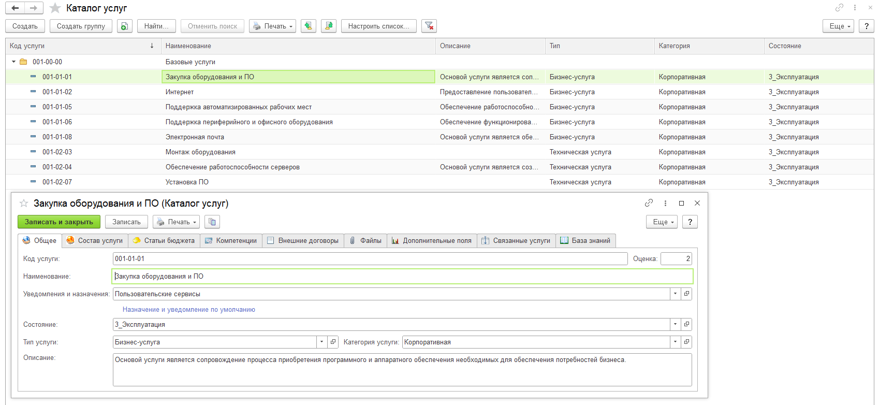Open help question mark in service form

point(690,222)
